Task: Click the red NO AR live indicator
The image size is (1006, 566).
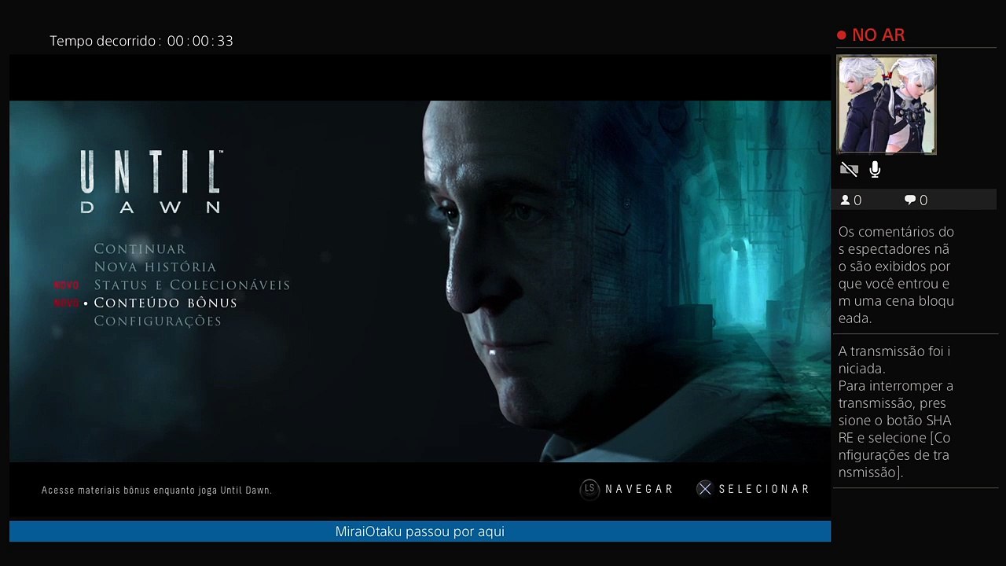Action: pyautogui.click(x=871, y=35)
